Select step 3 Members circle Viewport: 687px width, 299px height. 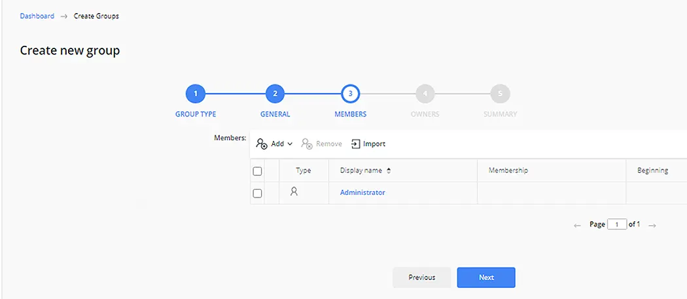351,94
